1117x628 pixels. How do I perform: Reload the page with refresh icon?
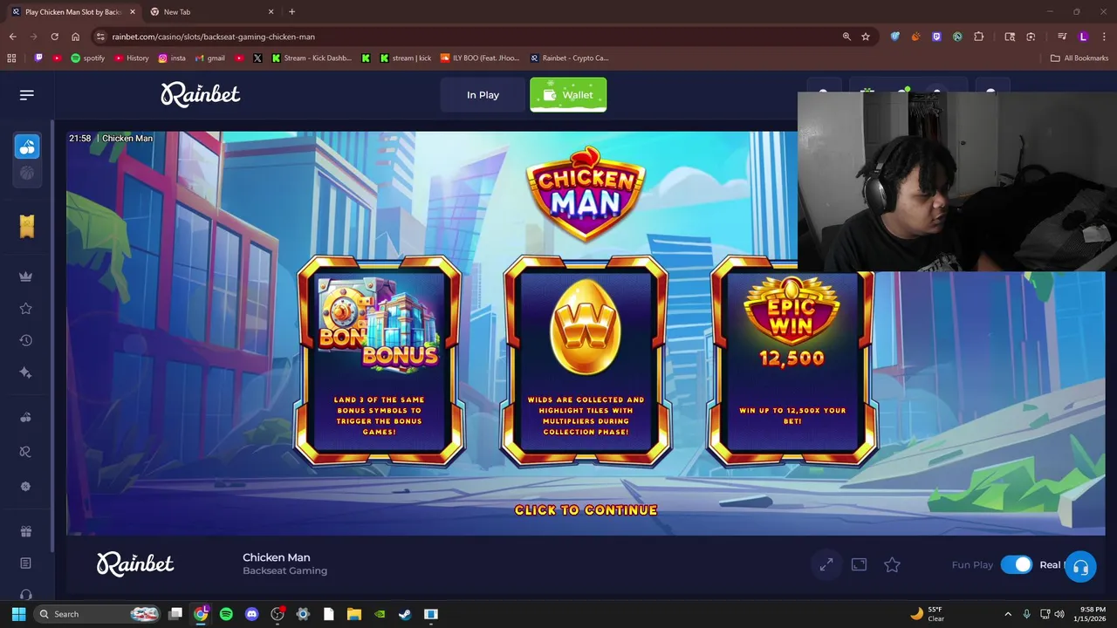pyautogui.click(x=54, y=37)
